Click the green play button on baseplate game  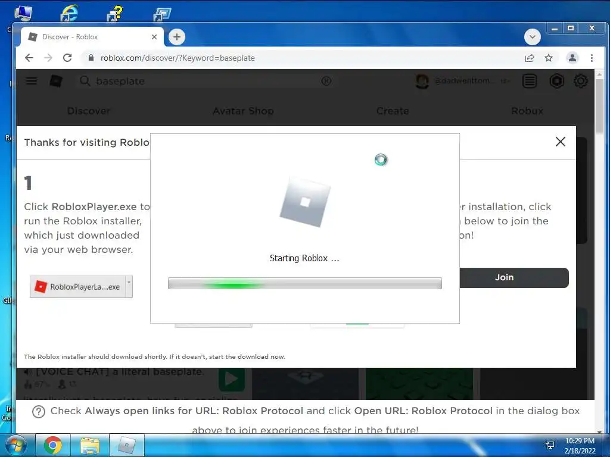pyautogui.click(x=232, y=379)
